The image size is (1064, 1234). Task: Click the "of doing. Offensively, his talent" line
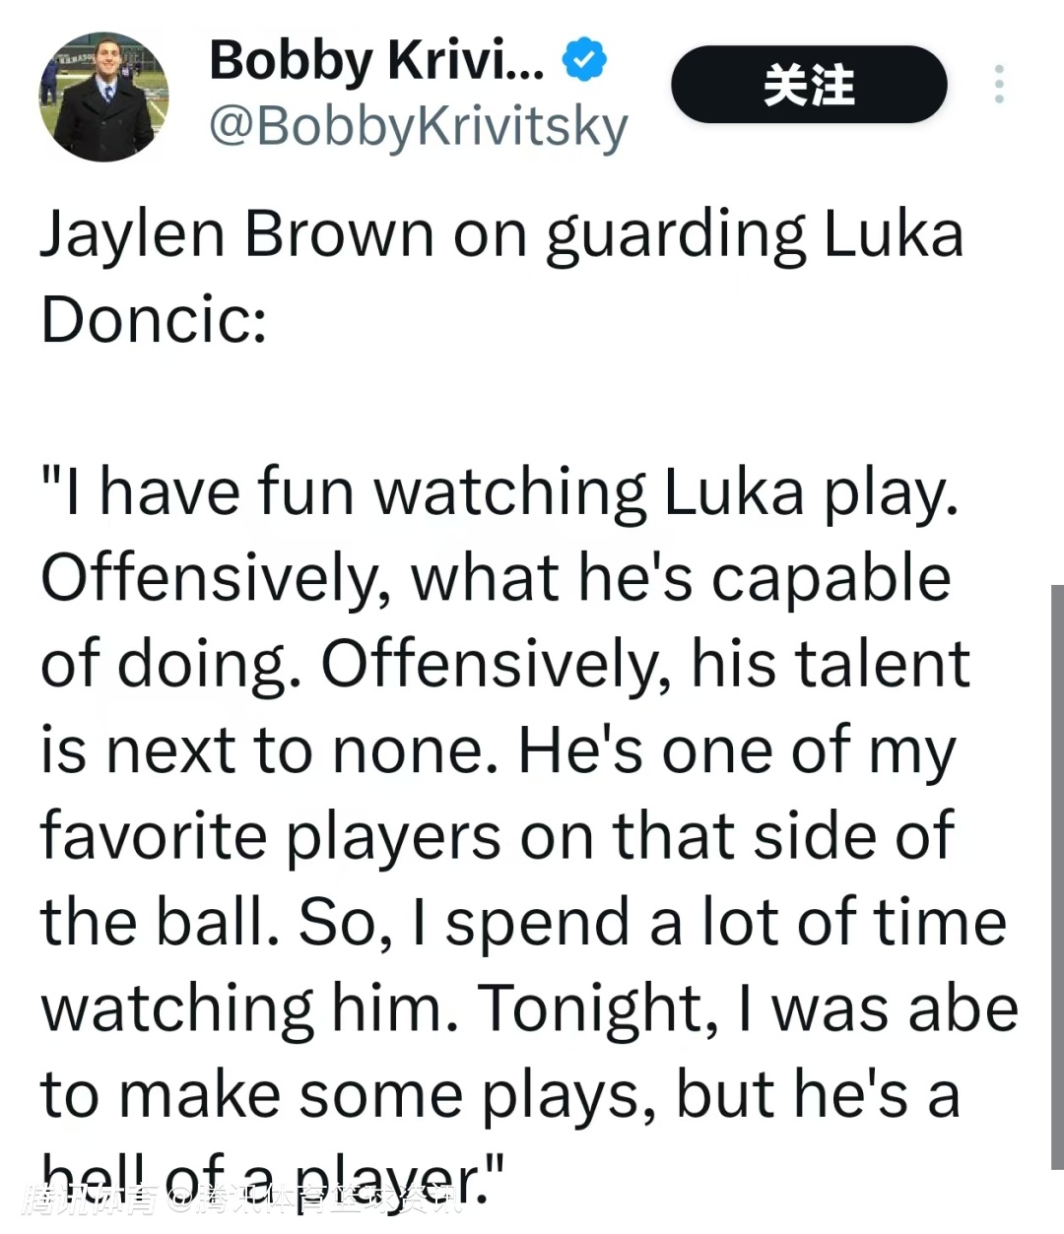tap(504, 664)
